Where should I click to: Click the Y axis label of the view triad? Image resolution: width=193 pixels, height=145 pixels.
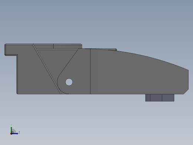tap(11, 125)
